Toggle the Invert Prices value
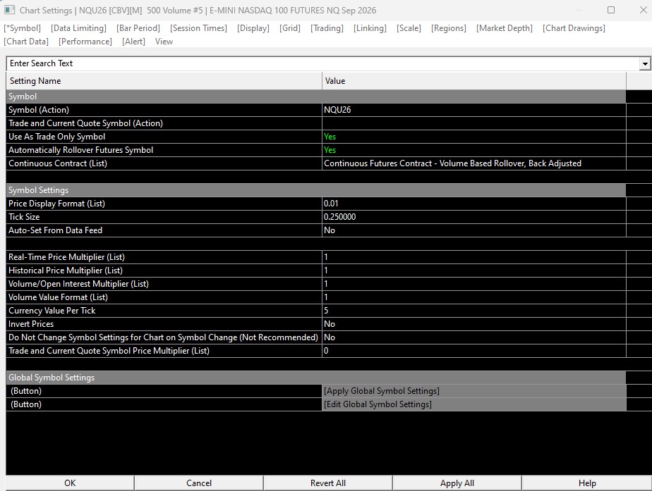Image resolution: width=652 pixels, height=491 pixels. [474, 324]
